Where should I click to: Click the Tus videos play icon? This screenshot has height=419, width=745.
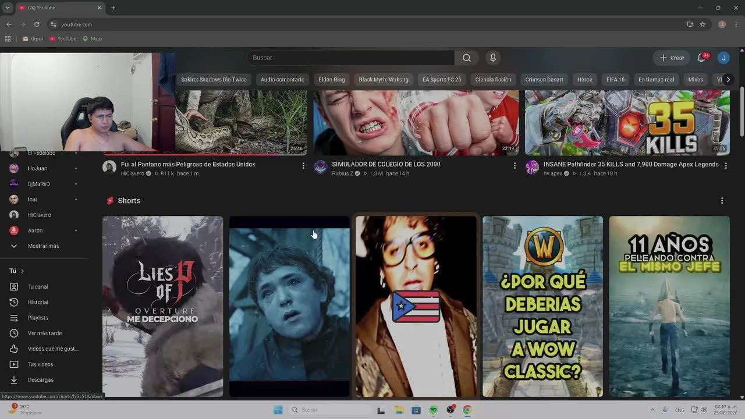(x=14, y=364)
